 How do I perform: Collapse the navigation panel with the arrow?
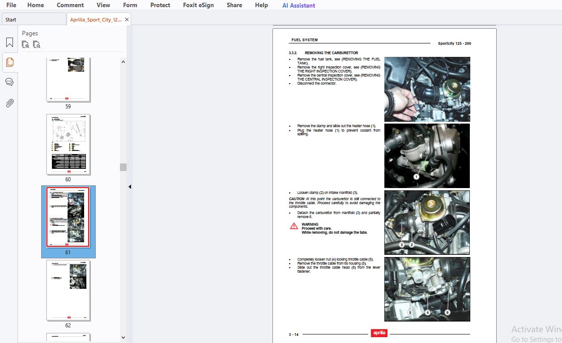click(130, 187)
